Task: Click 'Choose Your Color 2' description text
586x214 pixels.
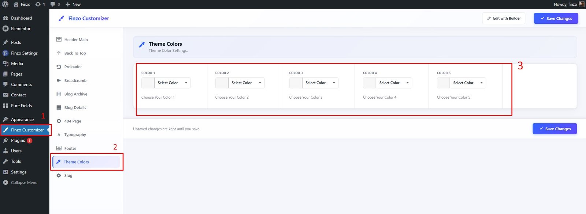Action: coord(232,97)
